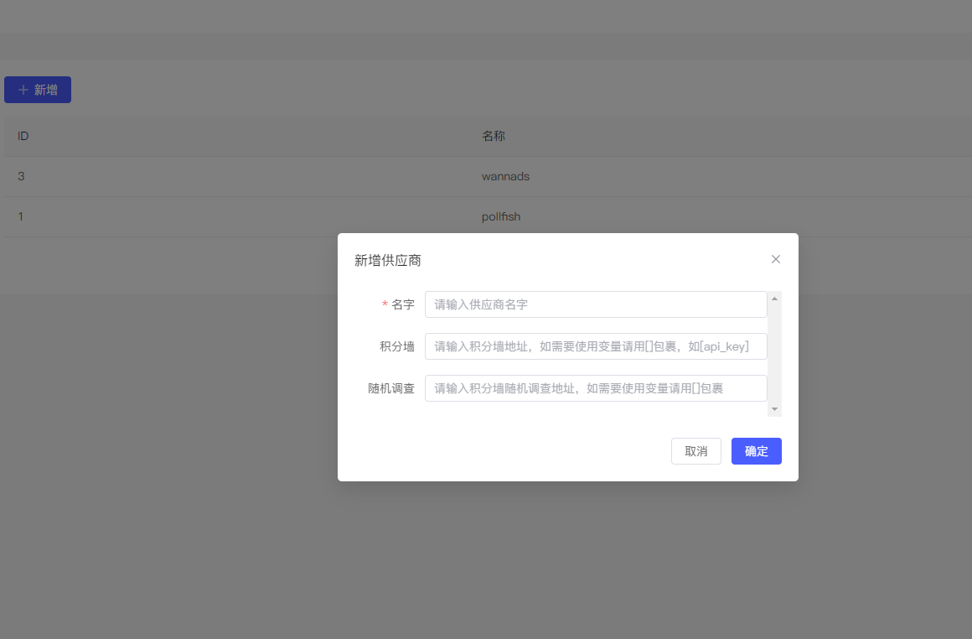Close the 新增供应商 dialog with X

pos(775,259)
